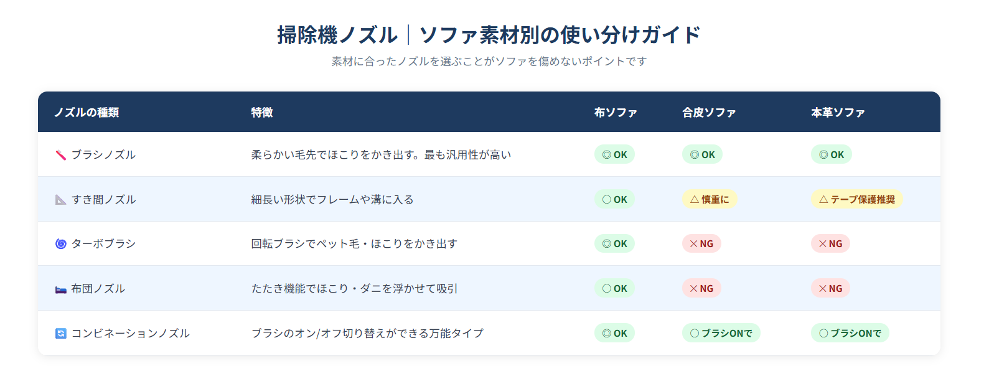Click the yellow テープ保護推奨 badge
The width and height of the screenshot is (989, 371).
[x=856, y=199]
